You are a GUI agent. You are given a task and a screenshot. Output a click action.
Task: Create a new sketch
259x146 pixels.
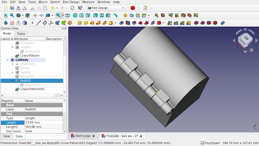[x=12, y=23]
